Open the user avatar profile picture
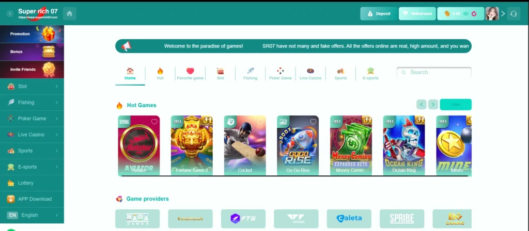529x231 pixels. (492, 14)
